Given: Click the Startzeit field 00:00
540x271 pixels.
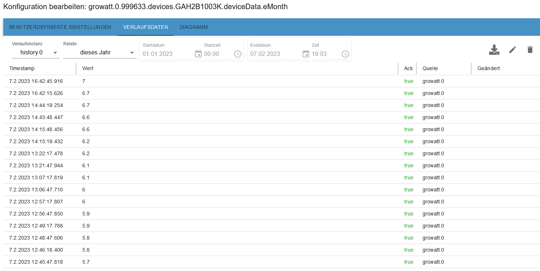Looking at the screenshot, I should 218,54.
